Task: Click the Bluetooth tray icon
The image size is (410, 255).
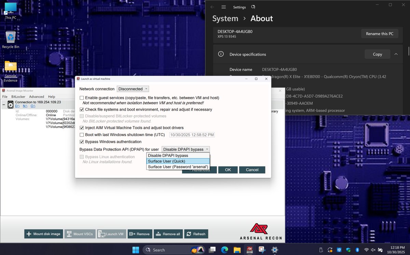Action: click(x=357, y=250)
